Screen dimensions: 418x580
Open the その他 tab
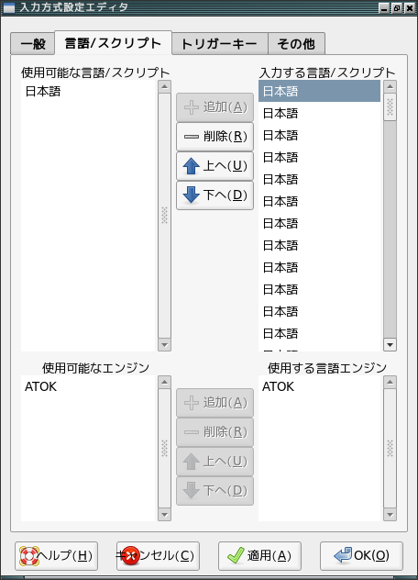(296, 44)
